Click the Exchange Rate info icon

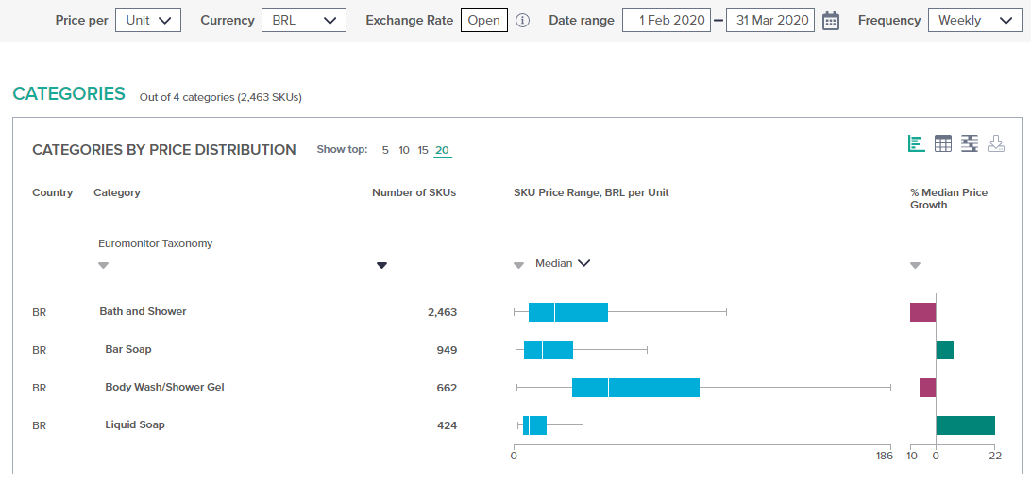(x=523, y=21)
